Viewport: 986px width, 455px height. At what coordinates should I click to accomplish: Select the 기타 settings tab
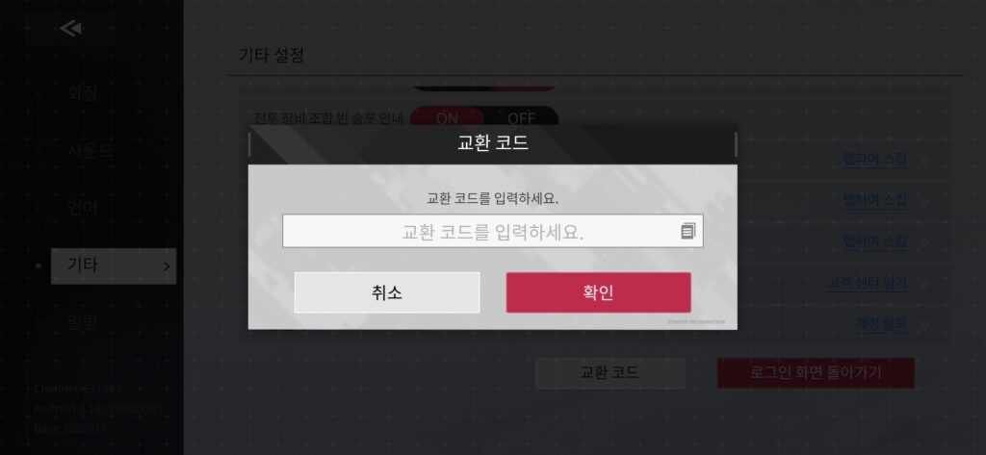[x=114, y=265]
